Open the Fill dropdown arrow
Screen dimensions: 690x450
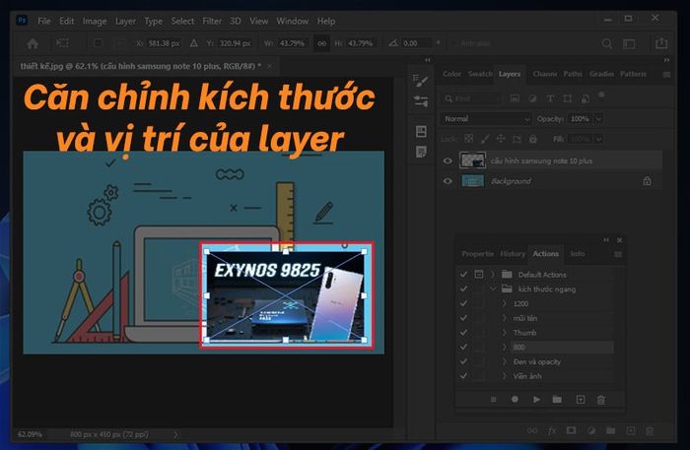[598, 139]
